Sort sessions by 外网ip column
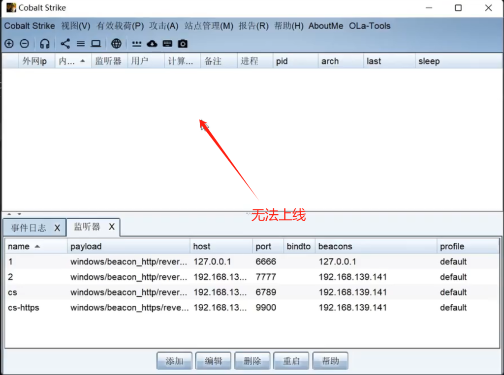 [x=37, y=61]
